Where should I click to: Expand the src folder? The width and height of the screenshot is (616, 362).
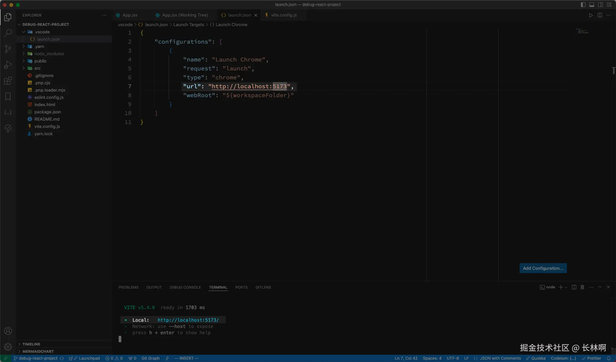coord(37,68)
